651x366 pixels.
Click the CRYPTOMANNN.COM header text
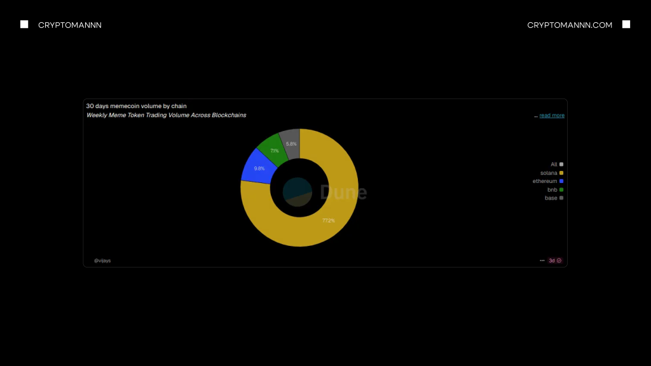pyautogui.click(x=570, y=25)
